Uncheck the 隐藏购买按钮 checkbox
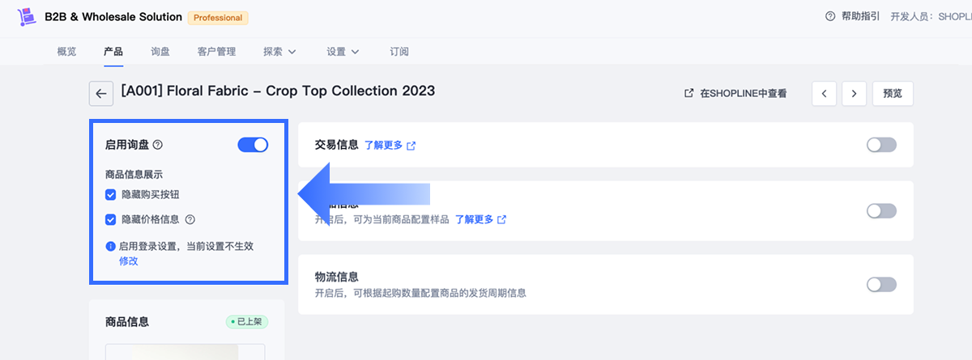This screenshot has width=972, height=360. coord(110,194)
